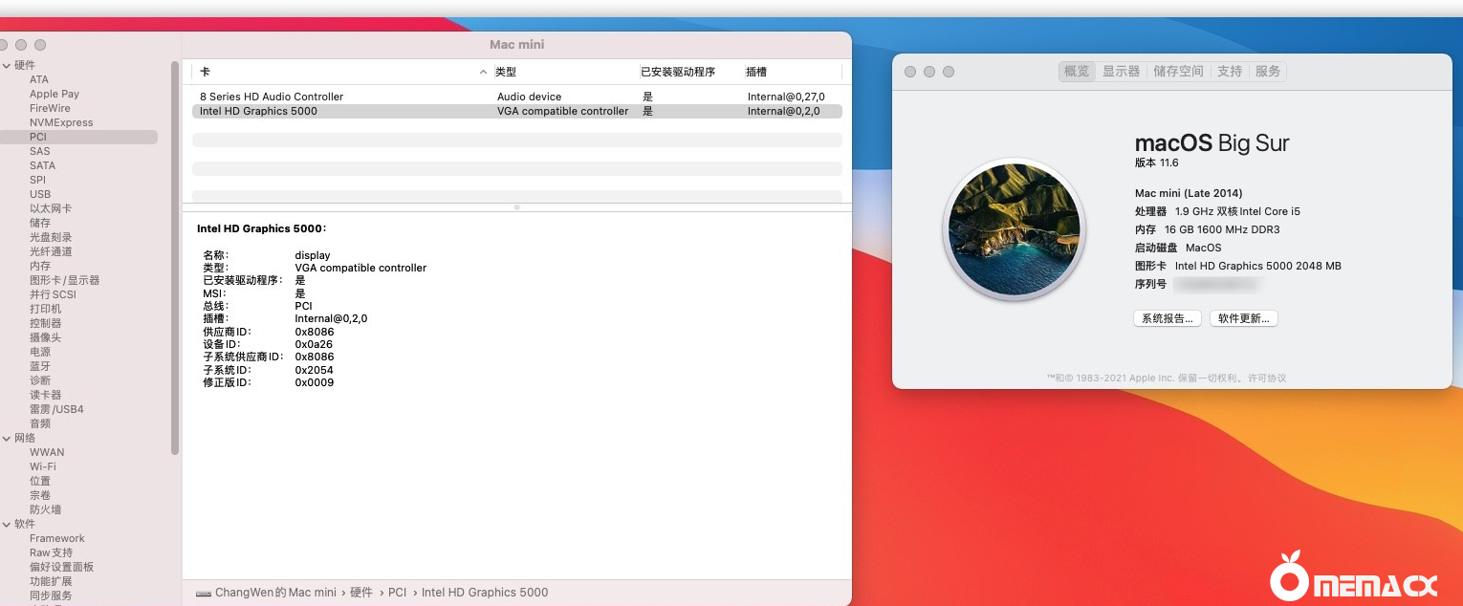Image resolution: width=1463 pixels, height=606 pixels.
Task: Click the sort arrow in the 卡 column header
Action: coord(483,73)
